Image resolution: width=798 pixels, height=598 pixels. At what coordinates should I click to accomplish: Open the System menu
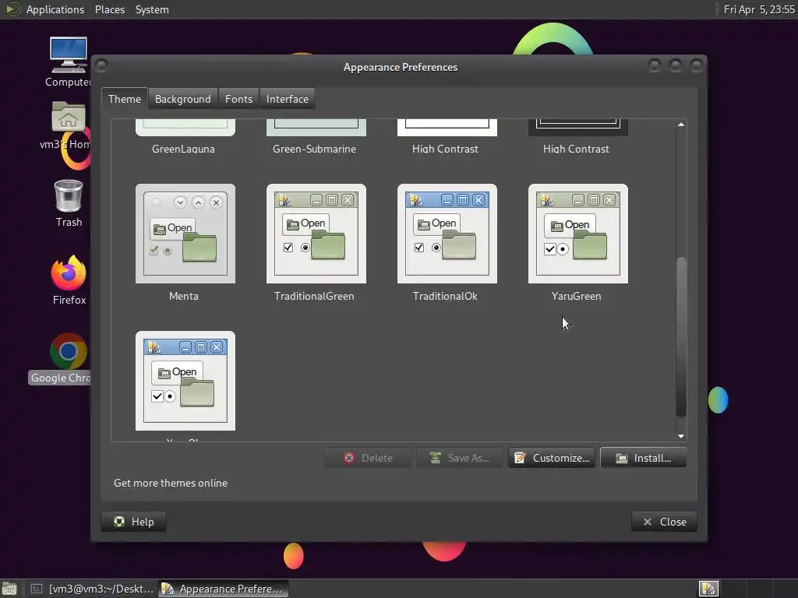152,9
